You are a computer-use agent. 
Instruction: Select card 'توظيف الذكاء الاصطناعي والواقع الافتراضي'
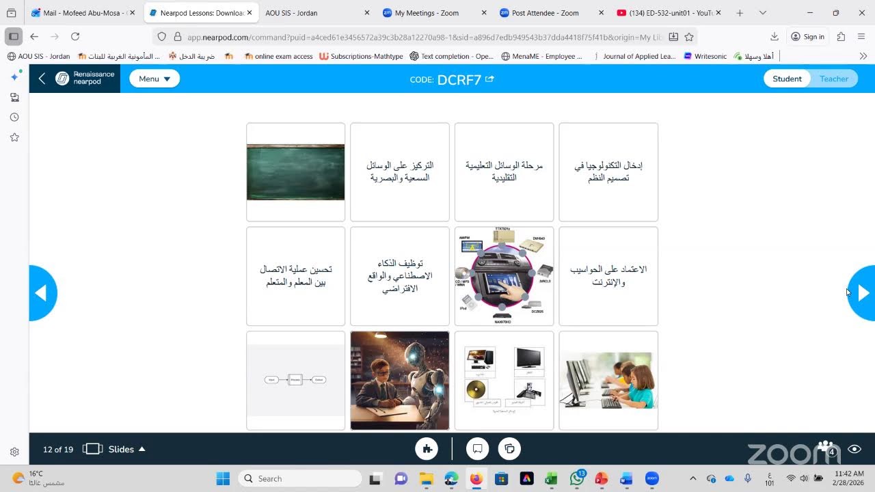(x=400, y=276)
